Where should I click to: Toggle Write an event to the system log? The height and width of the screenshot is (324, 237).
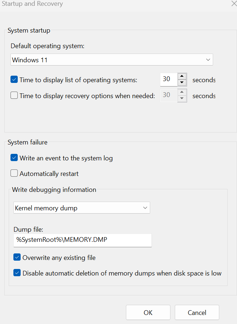click(14, 158)
